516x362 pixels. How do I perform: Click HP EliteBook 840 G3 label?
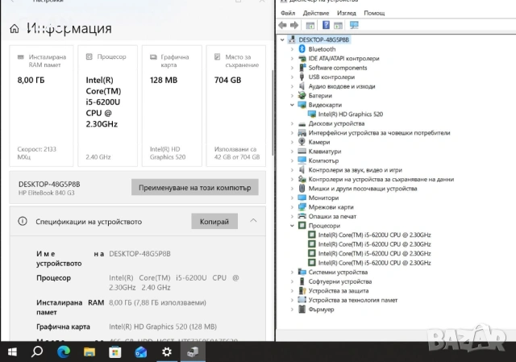[47, 193]
